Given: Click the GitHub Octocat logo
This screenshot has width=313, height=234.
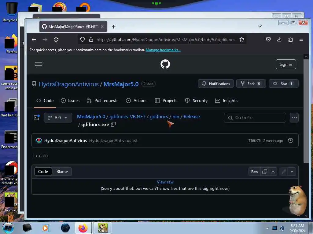Looking at the screenshot, I should click(165, 64).
